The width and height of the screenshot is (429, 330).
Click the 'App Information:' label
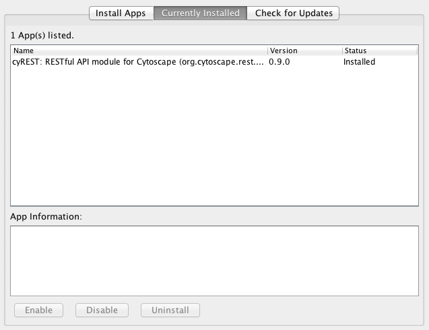coord(46,216)
